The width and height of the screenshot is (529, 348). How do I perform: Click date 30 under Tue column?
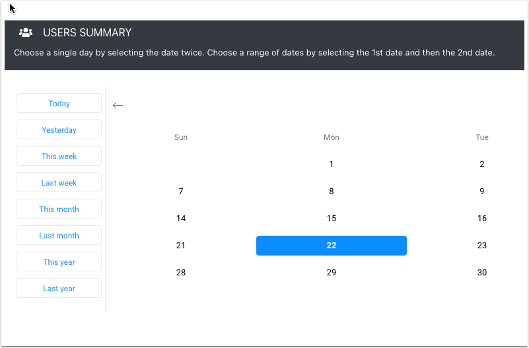(482, 273)
